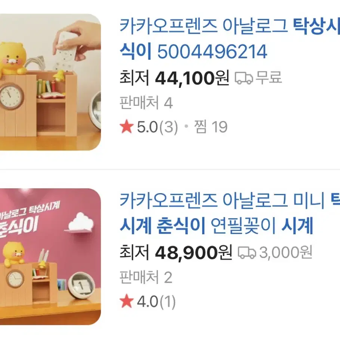This screenshot has height=340, width=340.
Task: Open the reviews count (3) for first item
Action: click(x=169, y=127)
